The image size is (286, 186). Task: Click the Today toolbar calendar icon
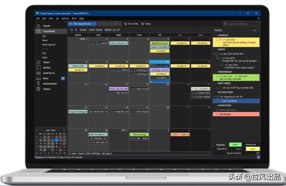pyautogui.click(x=143, y=24)
